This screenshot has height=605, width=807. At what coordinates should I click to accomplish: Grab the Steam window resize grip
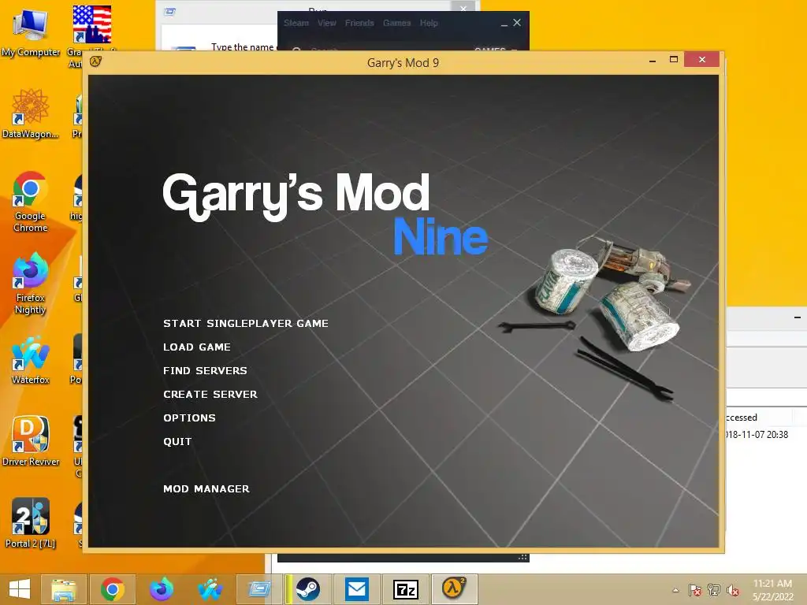click(523, 557)
